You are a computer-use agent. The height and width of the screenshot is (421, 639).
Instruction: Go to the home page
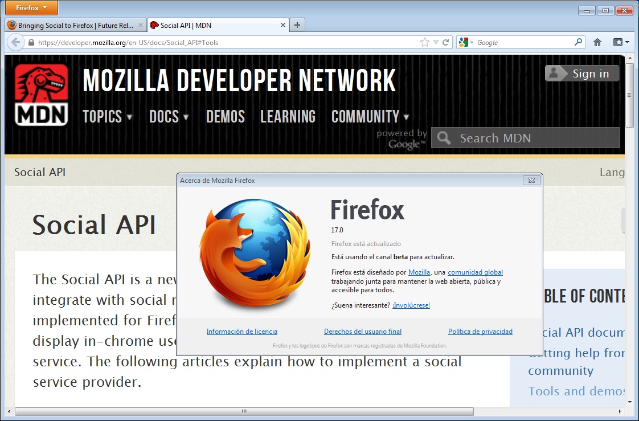pyautogui.click(x=597, y=42)
